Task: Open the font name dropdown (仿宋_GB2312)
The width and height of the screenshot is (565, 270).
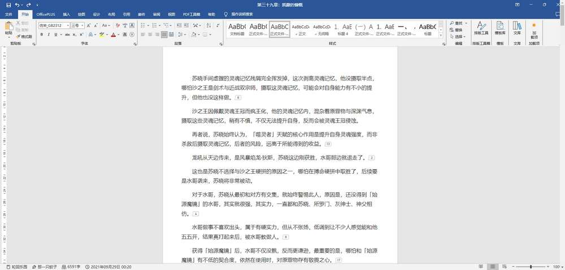Action: point(68,25)
